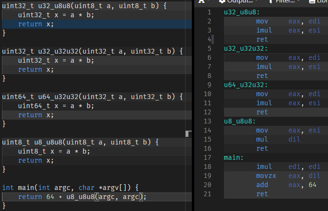Click the 'mul dil' assembly instruction
This screenshot has height=211, width=328.
tap(278, 139)
